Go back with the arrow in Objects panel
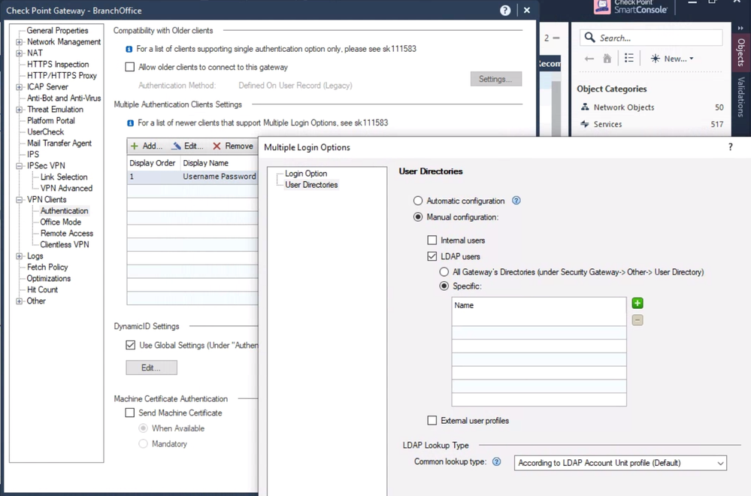The image size is (751, 496). (x=589, y=59)
